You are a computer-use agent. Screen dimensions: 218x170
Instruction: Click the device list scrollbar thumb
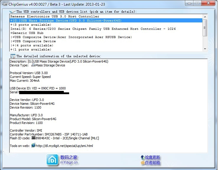point(205,28)
